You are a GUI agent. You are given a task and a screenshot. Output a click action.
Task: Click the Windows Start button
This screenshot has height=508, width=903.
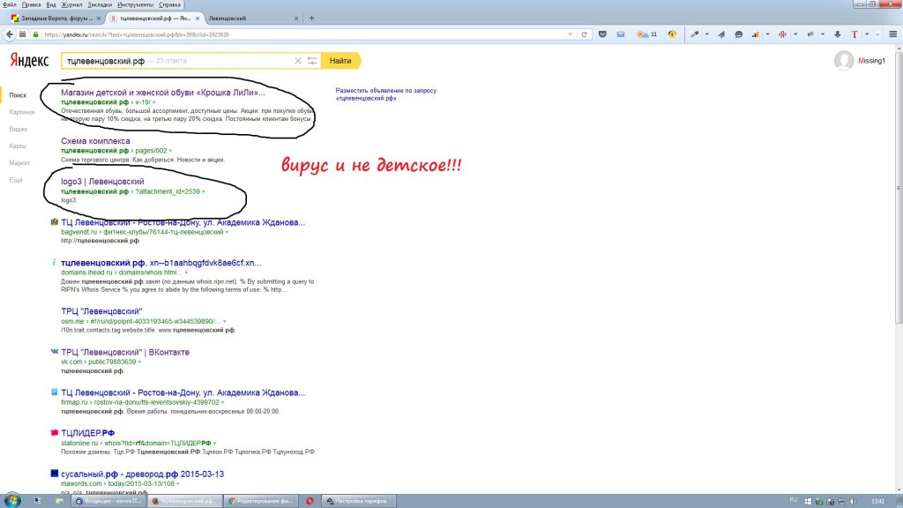pos(12,501)
